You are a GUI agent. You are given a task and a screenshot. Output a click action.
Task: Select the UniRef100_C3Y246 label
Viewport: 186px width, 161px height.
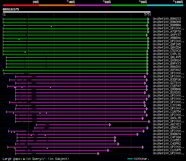[x=167, y=105]
